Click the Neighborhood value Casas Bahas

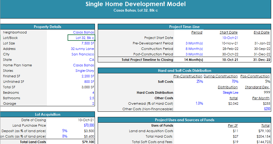pos(83,32)
